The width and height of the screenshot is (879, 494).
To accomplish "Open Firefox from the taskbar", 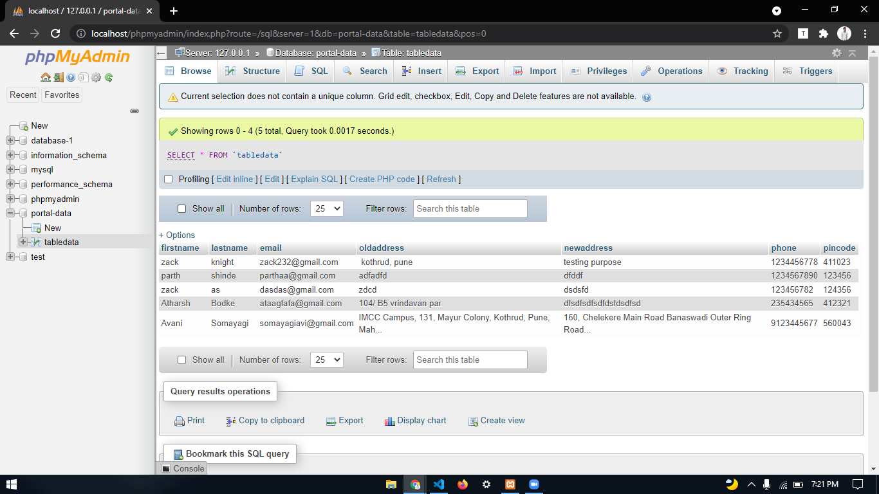I will (x=463, y=484).
